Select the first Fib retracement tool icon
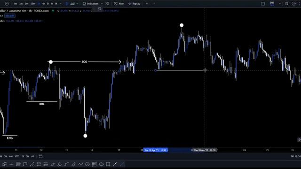 pos(39,164)
